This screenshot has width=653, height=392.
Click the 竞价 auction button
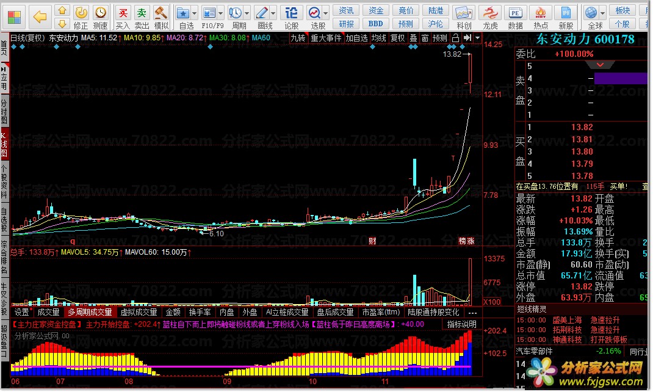click(x=406, y=10)
